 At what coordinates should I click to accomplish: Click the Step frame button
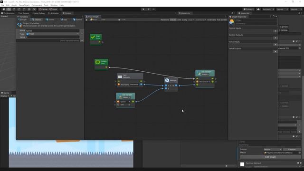(x=153, y=9)
